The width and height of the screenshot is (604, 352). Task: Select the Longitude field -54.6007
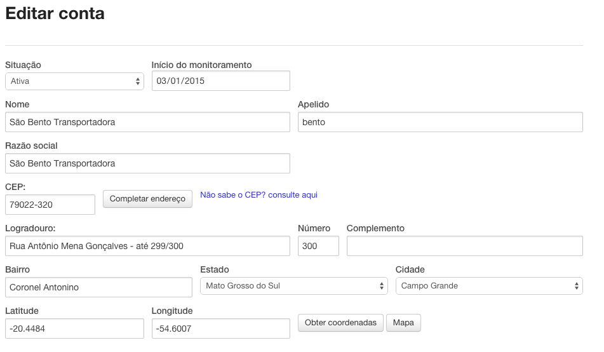[221, 328]
